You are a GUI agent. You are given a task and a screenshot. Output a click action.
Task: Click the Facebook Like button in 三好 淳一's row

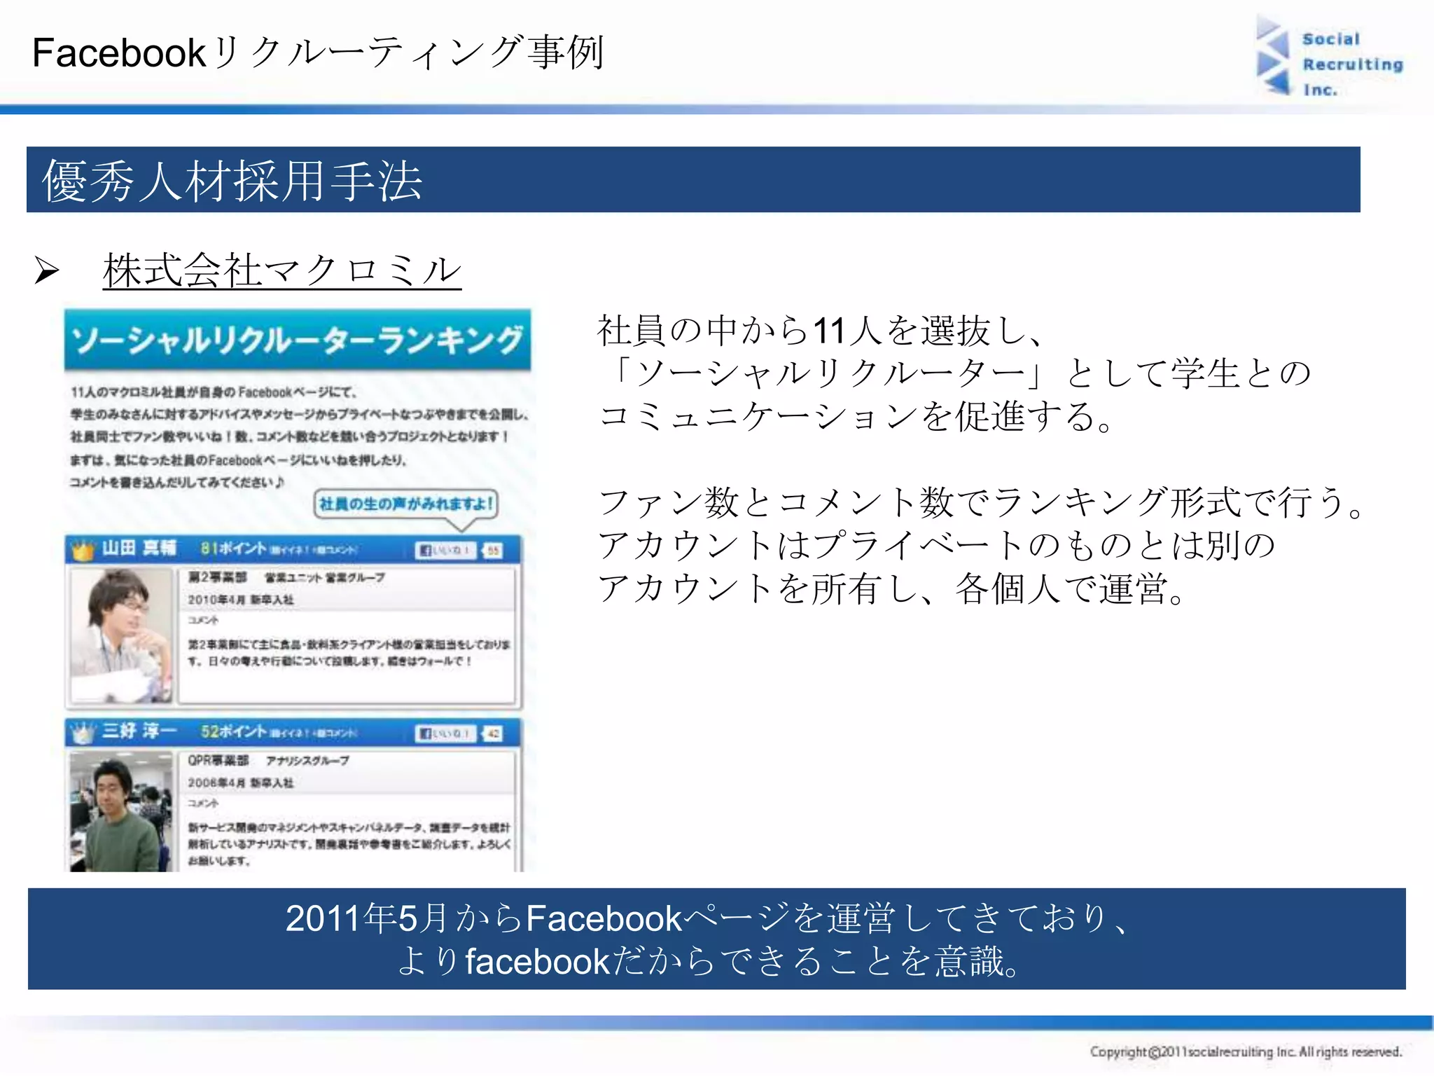point(445,733)
